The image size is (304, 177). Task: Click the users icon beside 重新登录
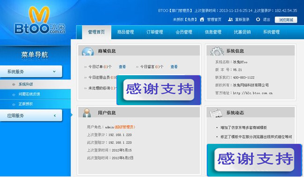click(x=230, y=19)
